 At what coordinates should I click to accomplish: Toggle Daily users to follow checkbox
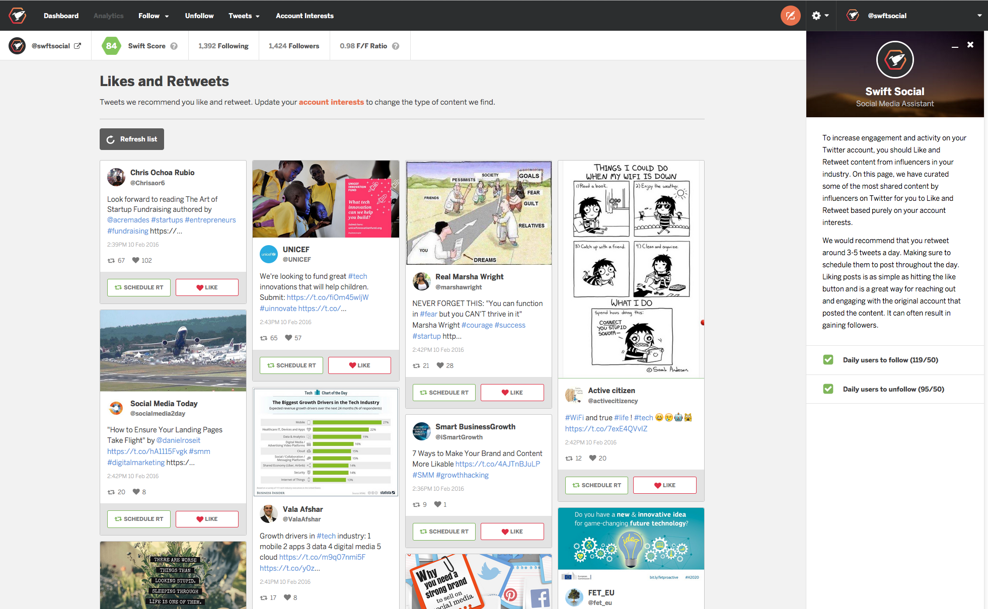[x=828, y=360]
